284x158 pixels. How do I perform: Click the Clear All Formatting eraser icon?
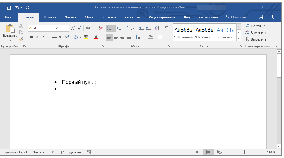[x=101, y=28]
